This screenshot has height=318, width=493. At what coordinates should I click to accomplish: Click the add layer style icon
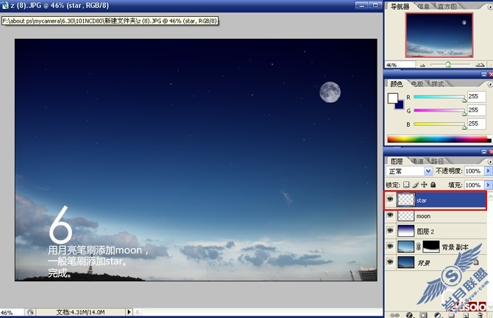(x=409, y=315)
